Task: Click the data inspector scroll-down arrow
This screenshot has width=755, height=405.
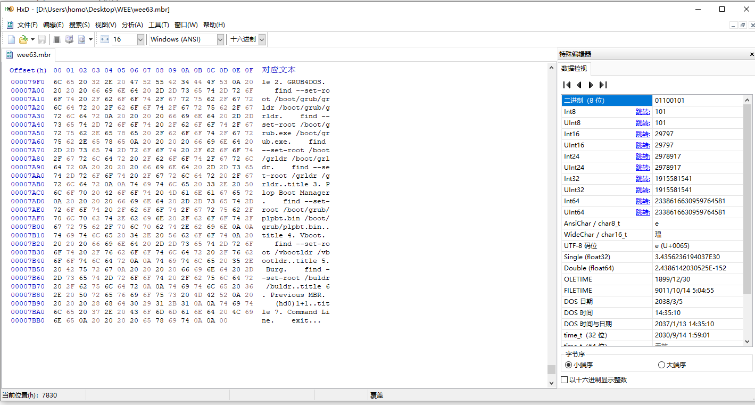Action: coord(748,342)
